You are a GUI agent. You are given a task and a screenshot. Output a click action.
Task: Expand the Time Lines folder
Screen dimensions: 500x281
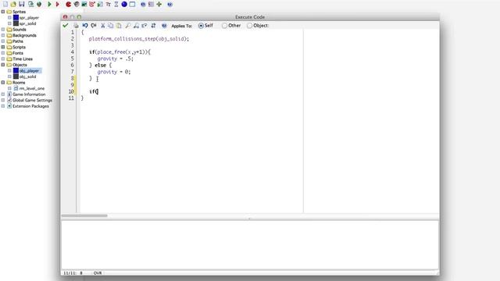pos(3,59)
